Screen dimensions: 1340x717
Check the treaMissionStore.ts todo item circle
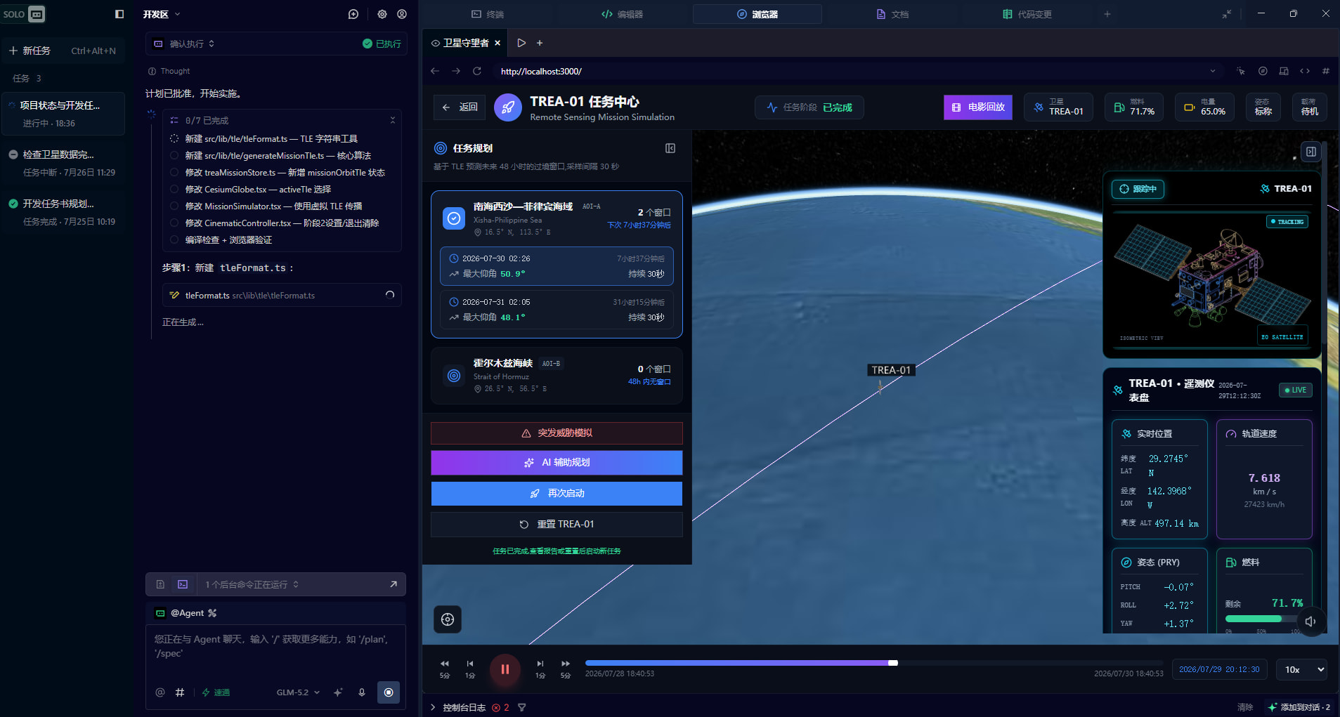pyautogui.click(x=174, y=172)
